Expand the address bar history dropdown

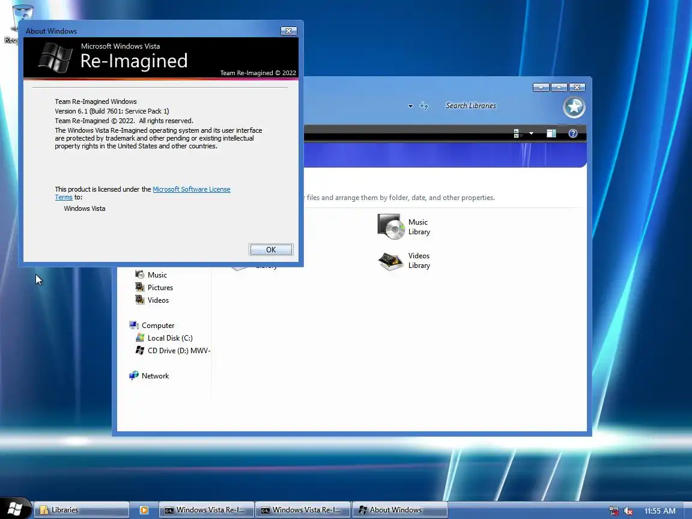[410, 106]
